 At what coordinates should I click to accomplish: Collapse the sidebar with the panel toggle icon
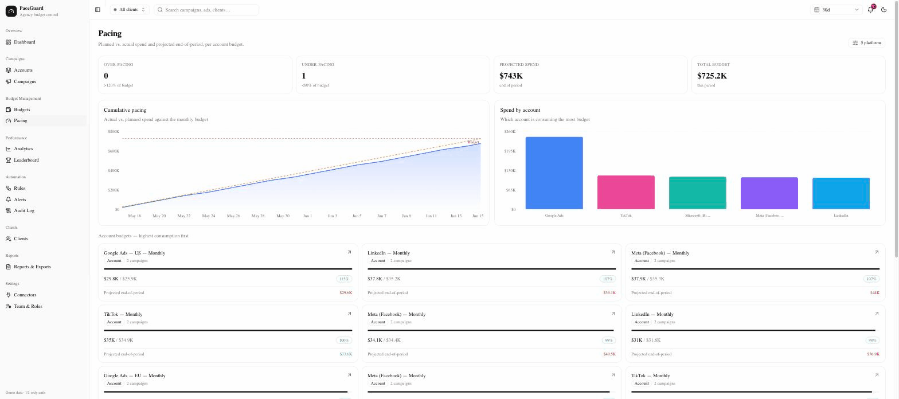[x=97, y=10]
